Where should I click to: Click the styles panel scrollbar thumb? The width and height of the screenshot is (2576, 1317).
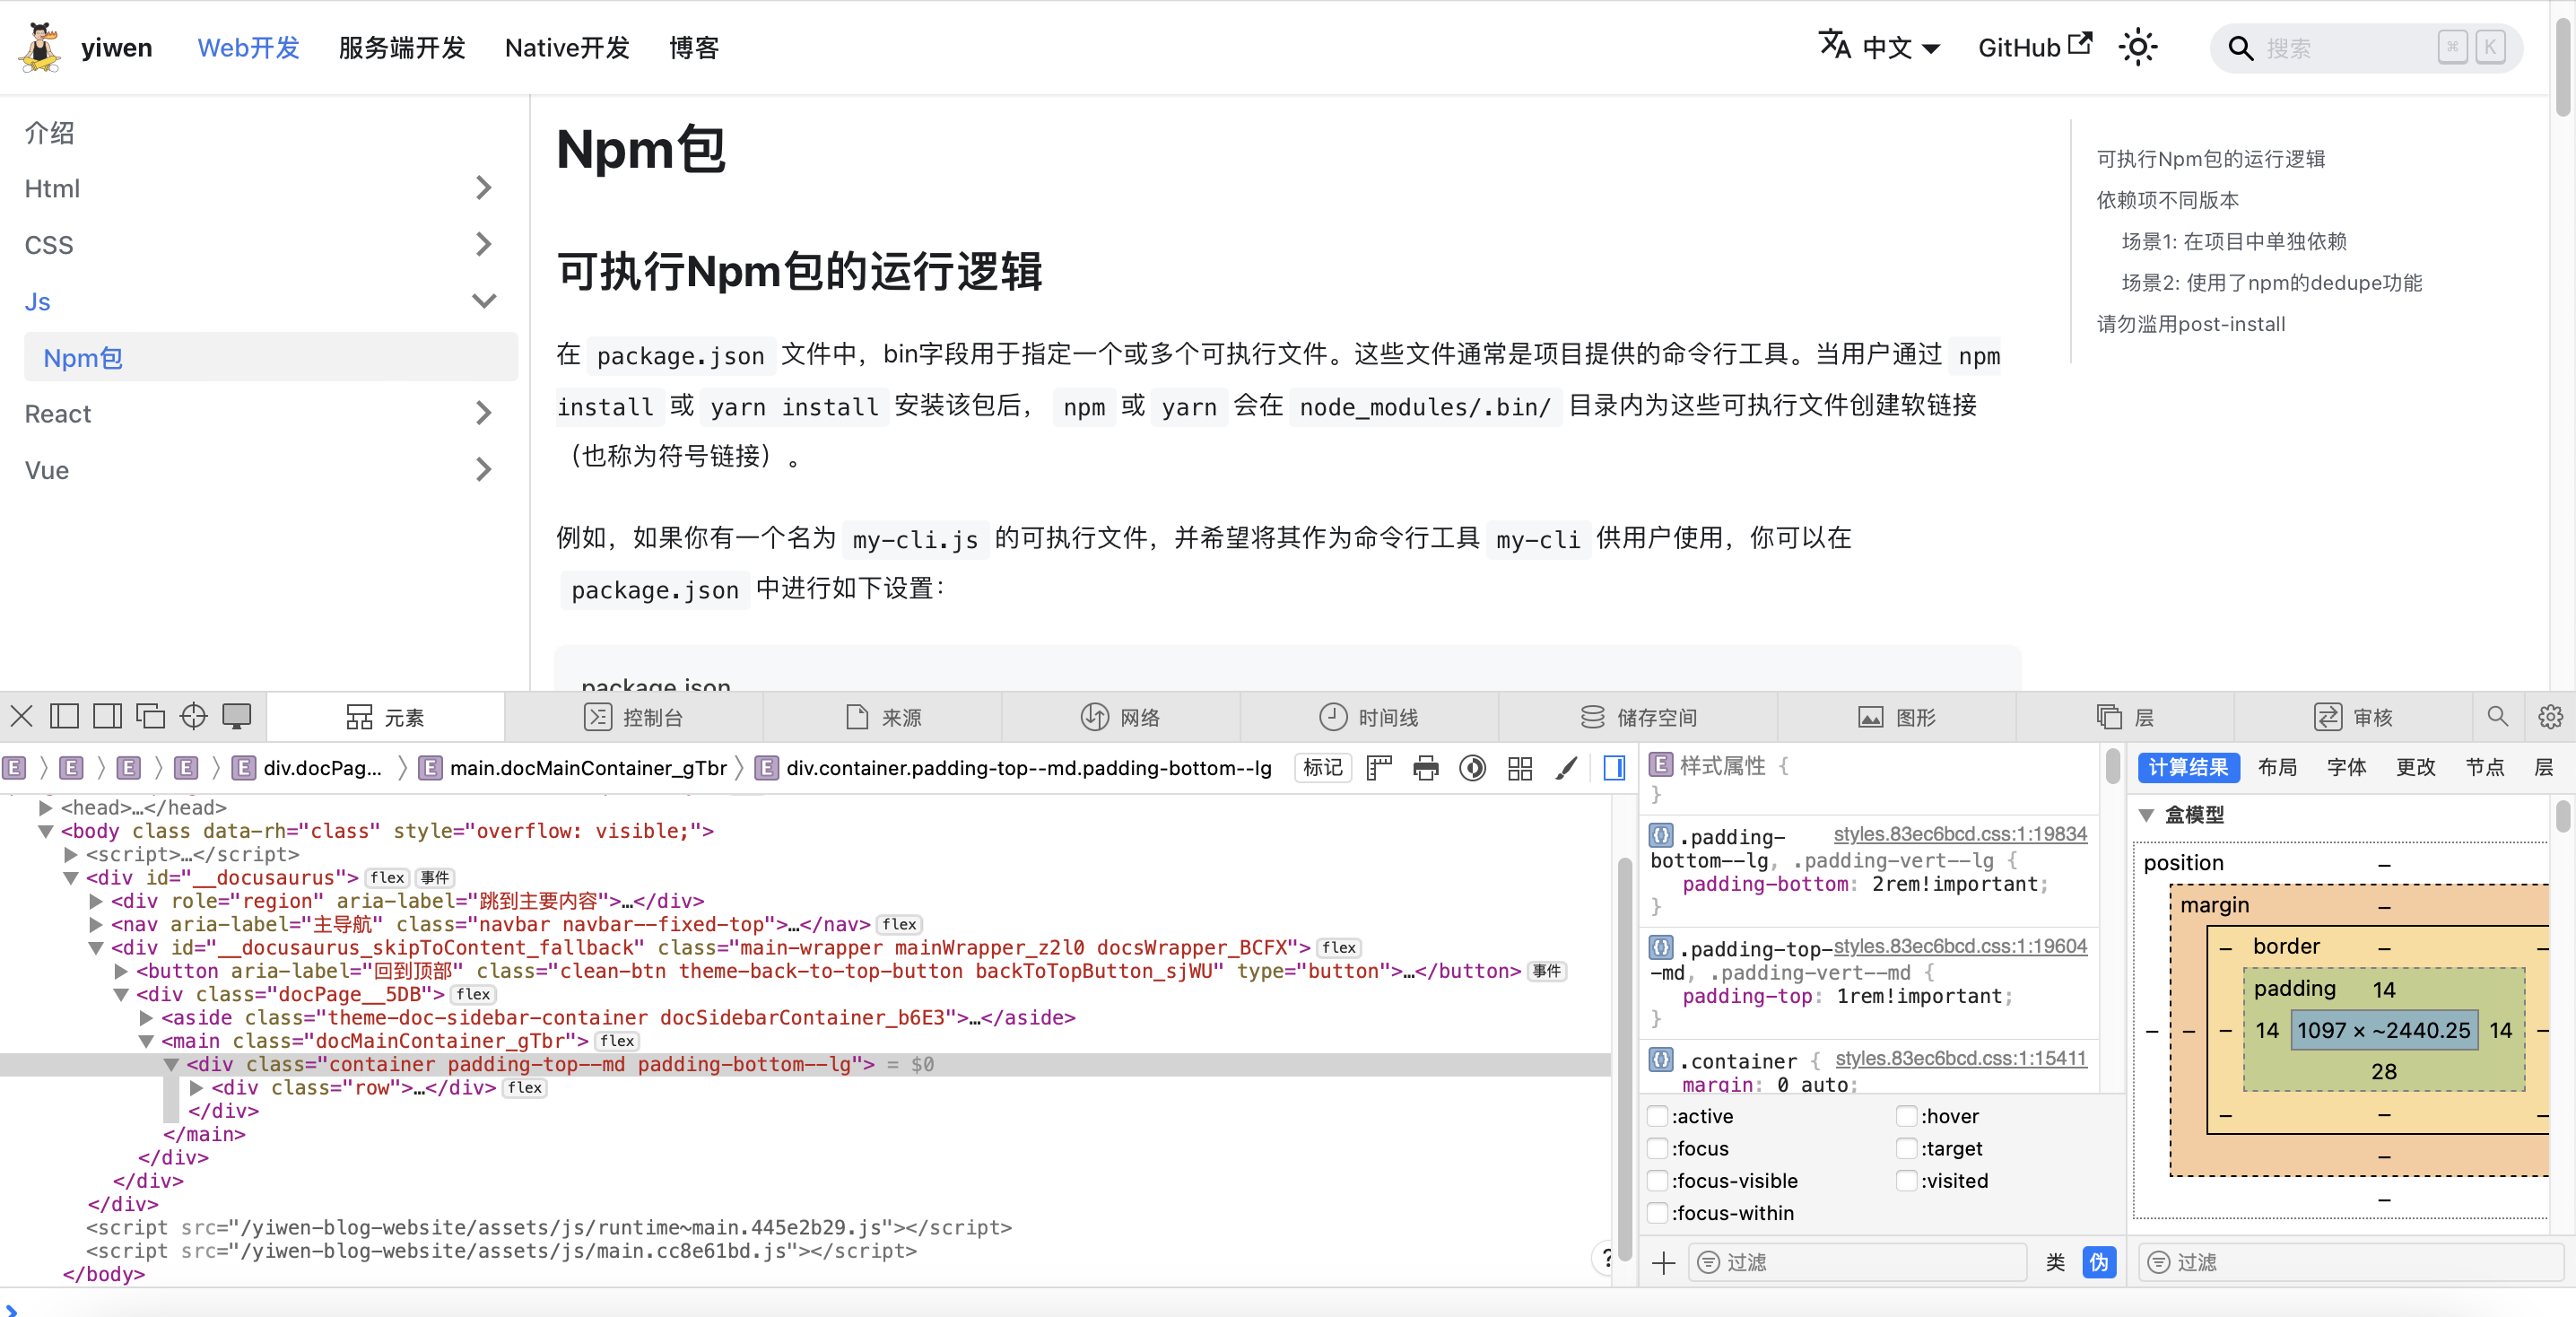2112,766
